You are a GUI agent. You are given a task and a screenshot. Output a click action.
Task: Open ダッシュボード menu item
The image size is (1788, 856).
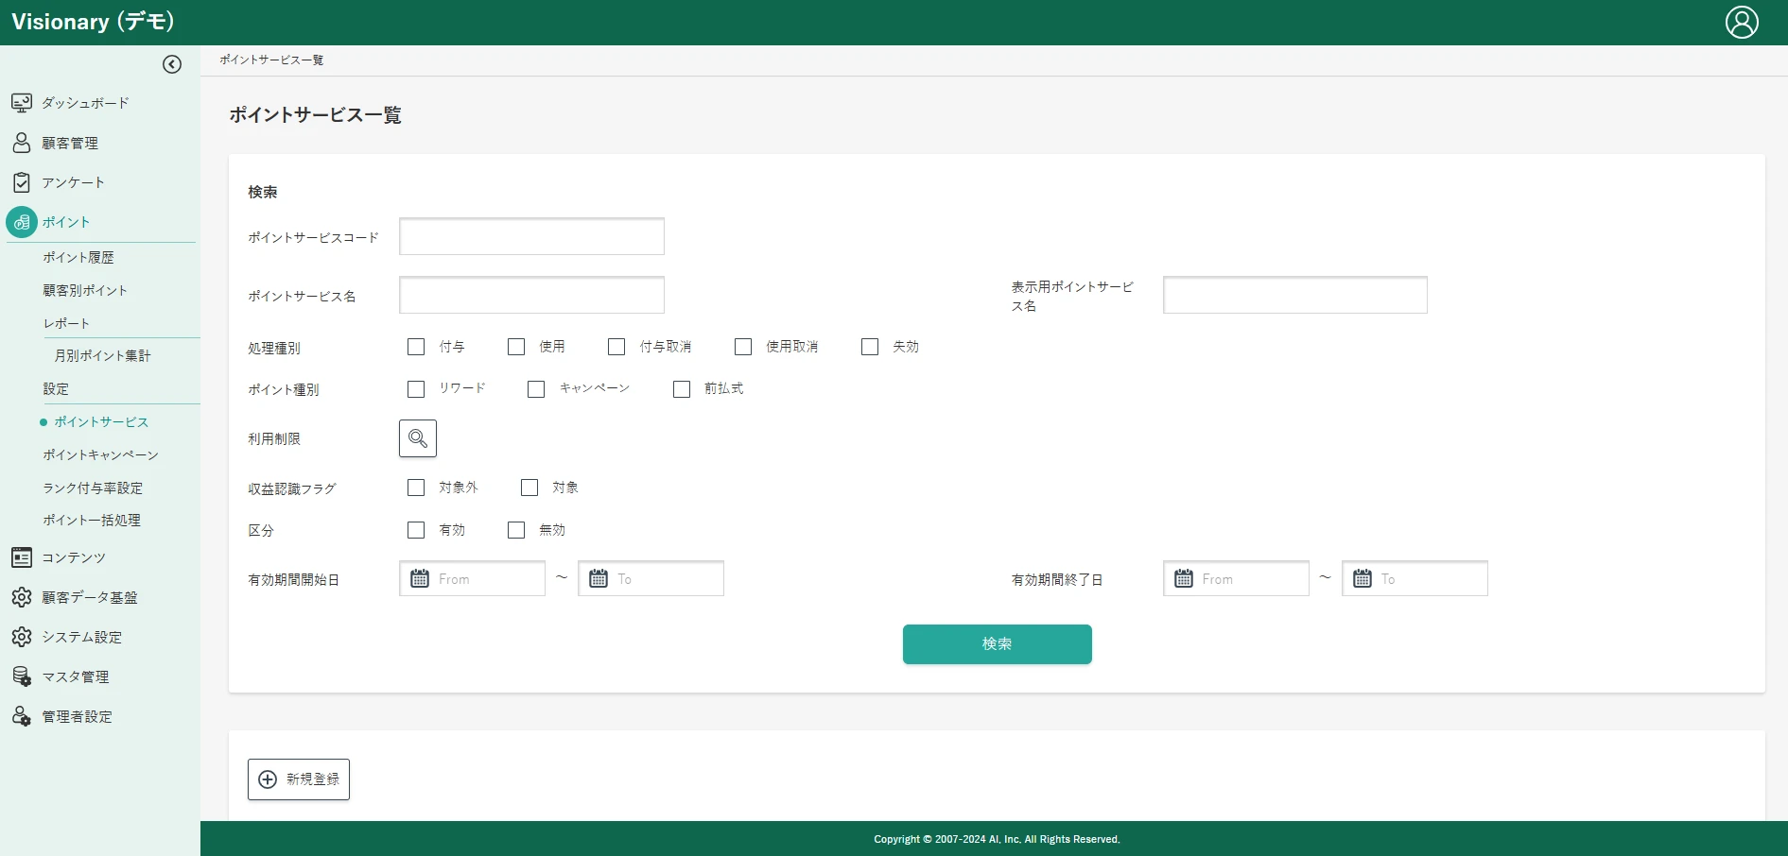coord(85,103)
